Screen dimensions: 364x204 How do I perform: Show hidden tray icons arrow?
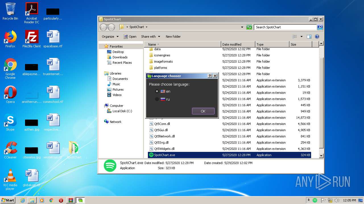coord(309,200)
